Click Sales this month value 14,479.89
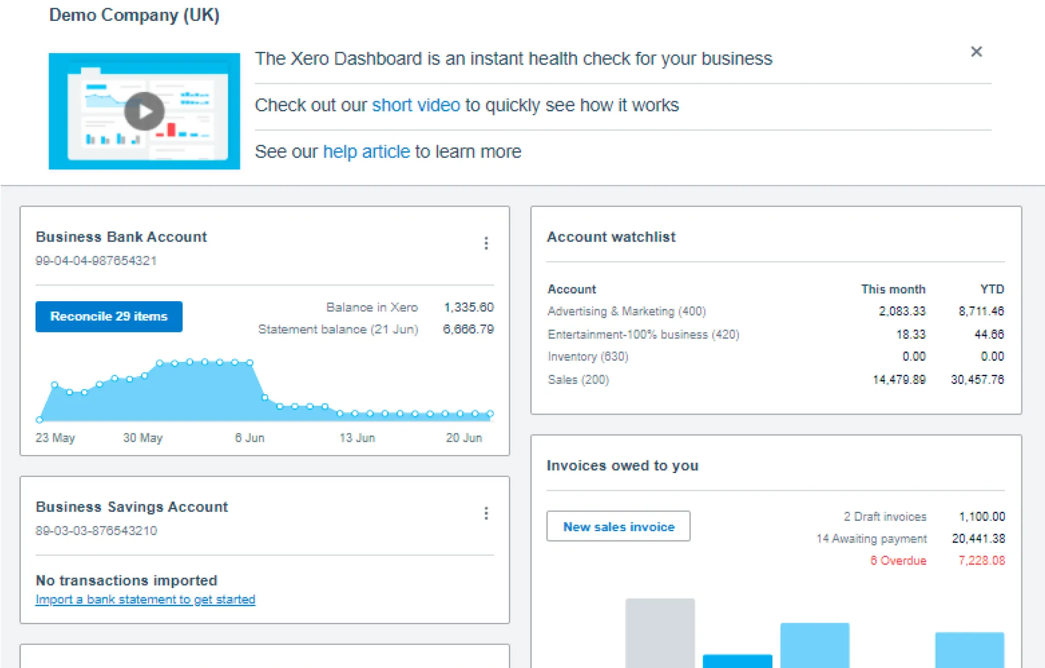The height and width of the screenshot is (668, 1045). [x=899, y=379]
